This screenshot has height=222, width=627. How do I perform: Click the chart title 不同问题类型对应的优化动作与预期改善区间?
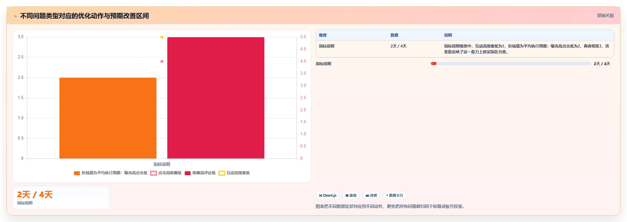[x=85, y=16]
